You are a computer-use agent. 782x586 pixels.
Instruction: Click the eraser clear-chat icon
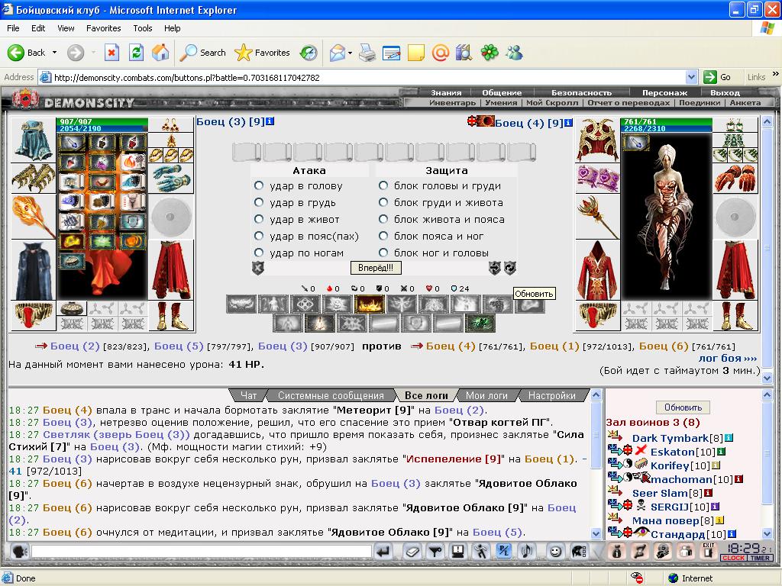tap(412, 552)
